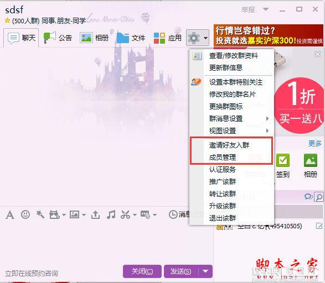Open the 公告 announcements tab

click(x=58, y=38)
